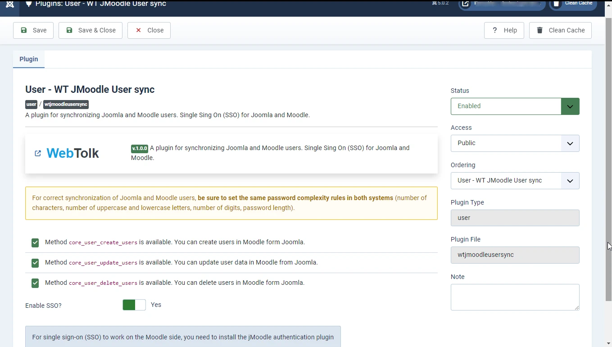The width and height of the screenshot is (612, 347).
Task: Click the page vertical scrollbar thumb
Action: coord(608,160)
